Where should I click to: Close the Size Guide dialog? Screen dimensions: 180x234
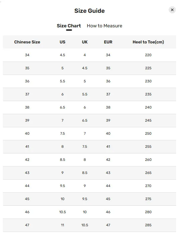tap(172, 10)
